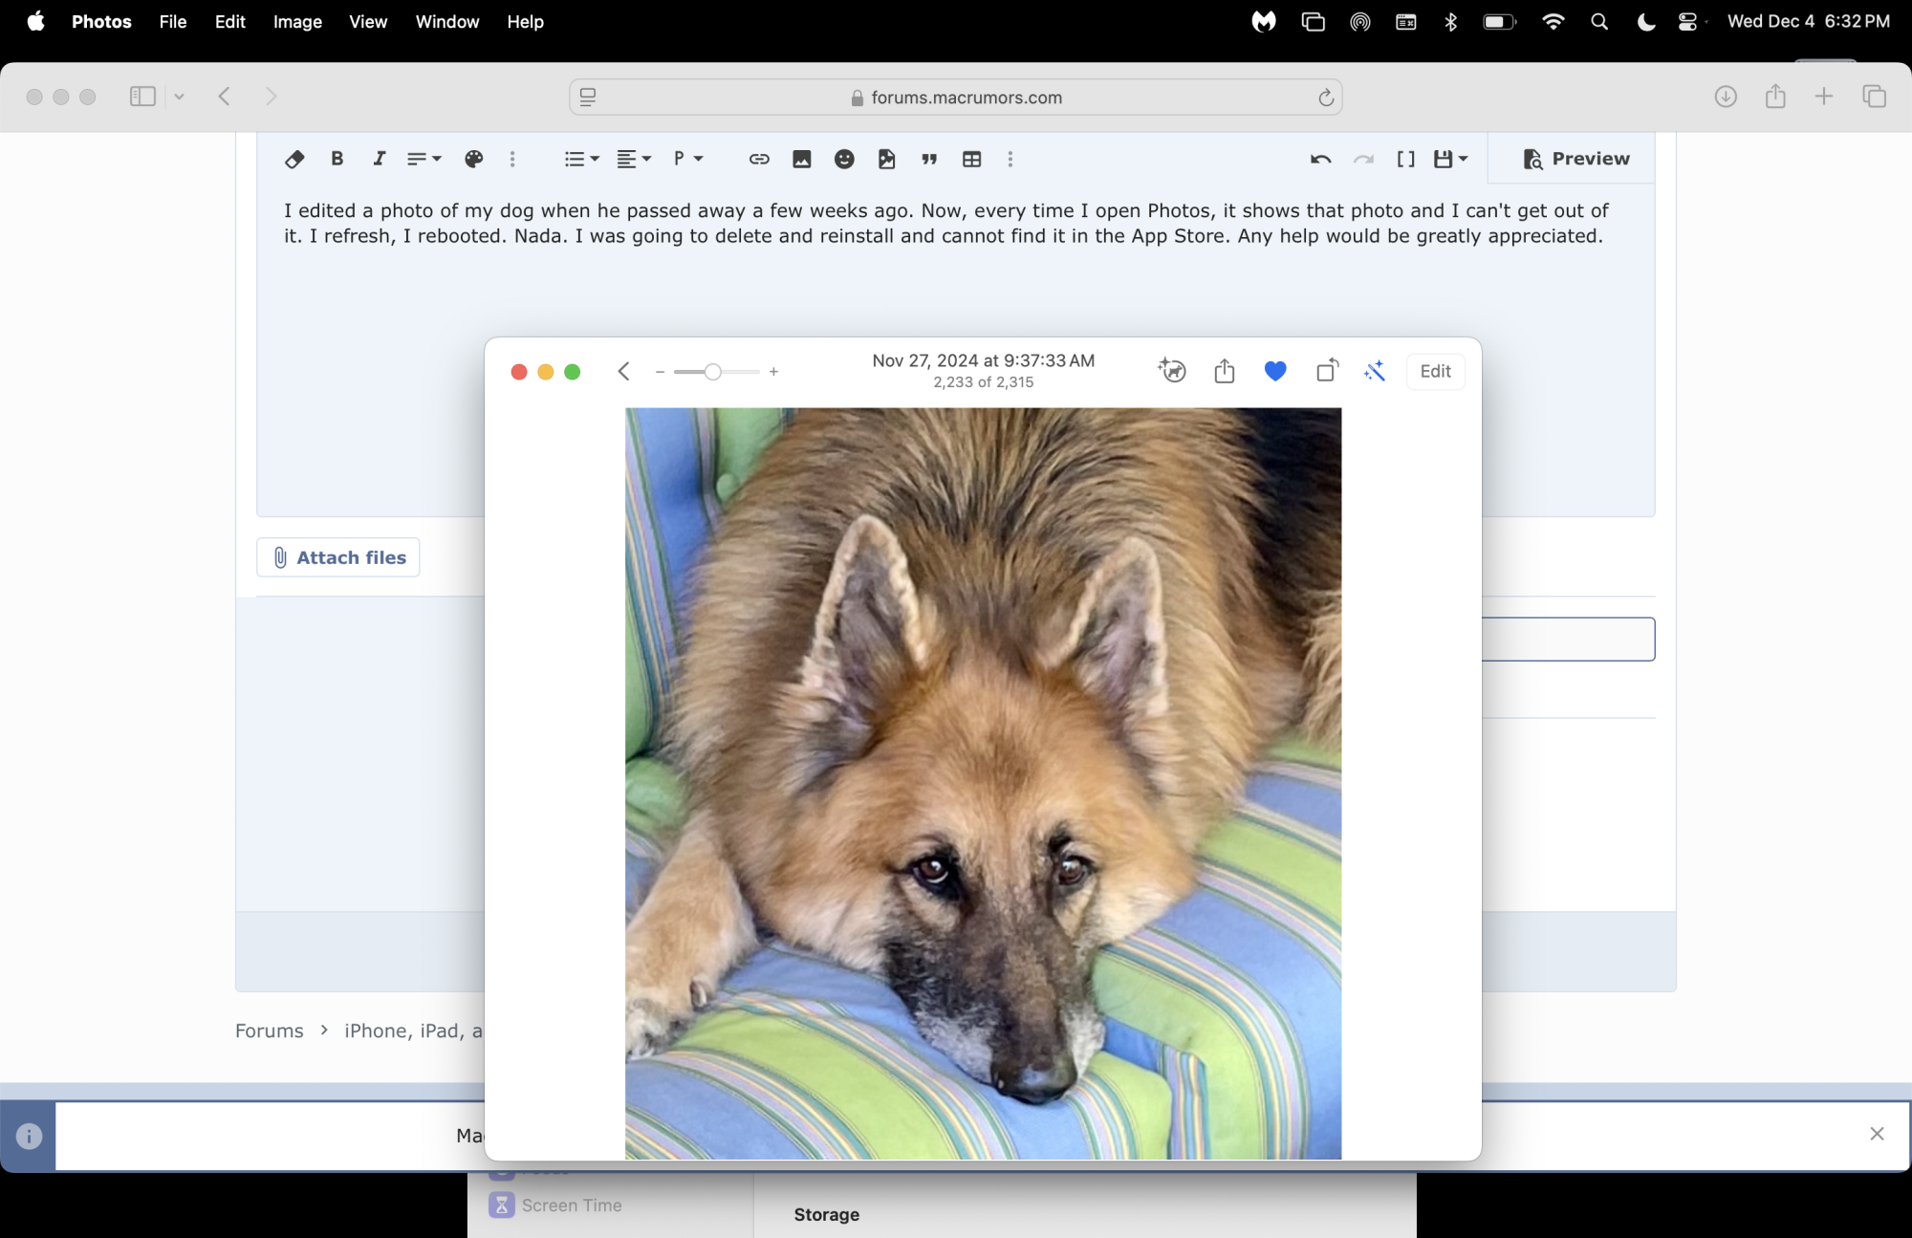
Task: Open the save draft dropdown
Action: [1450, 160]
